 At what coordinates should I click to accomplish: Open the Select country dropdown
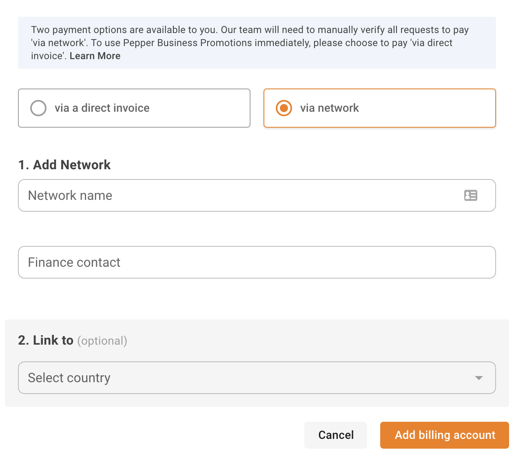tap(257, 378)
